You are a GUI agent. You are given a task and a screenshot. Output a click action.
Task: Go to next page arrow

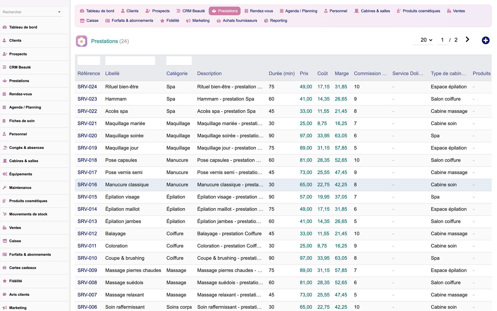point(467,40)
